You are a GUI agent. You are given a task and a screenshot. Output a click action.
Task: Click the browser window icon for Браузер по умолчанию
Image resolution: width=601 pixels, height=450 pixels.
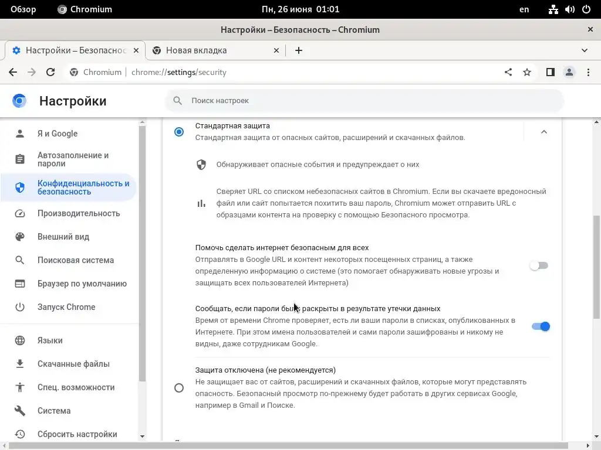click(x=20, y=284)
